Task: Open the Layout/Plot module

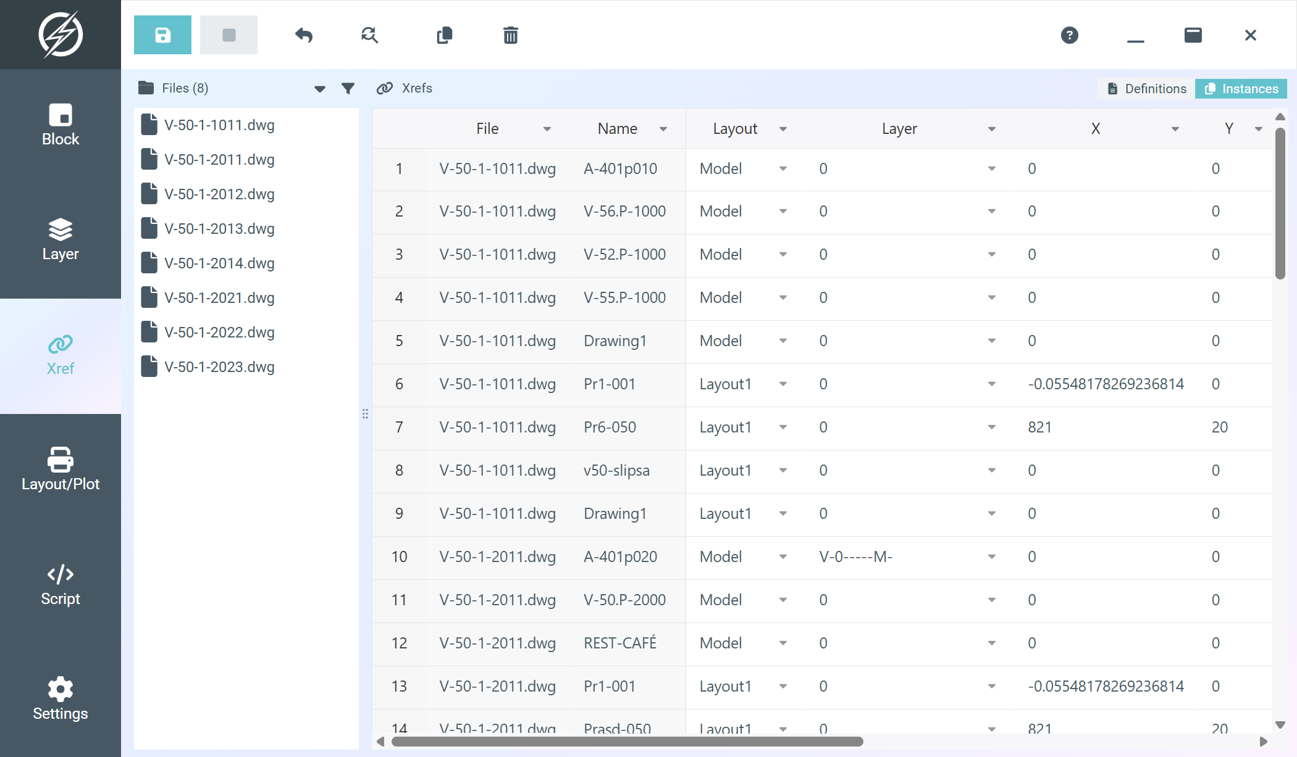Action: pos(61,471)
